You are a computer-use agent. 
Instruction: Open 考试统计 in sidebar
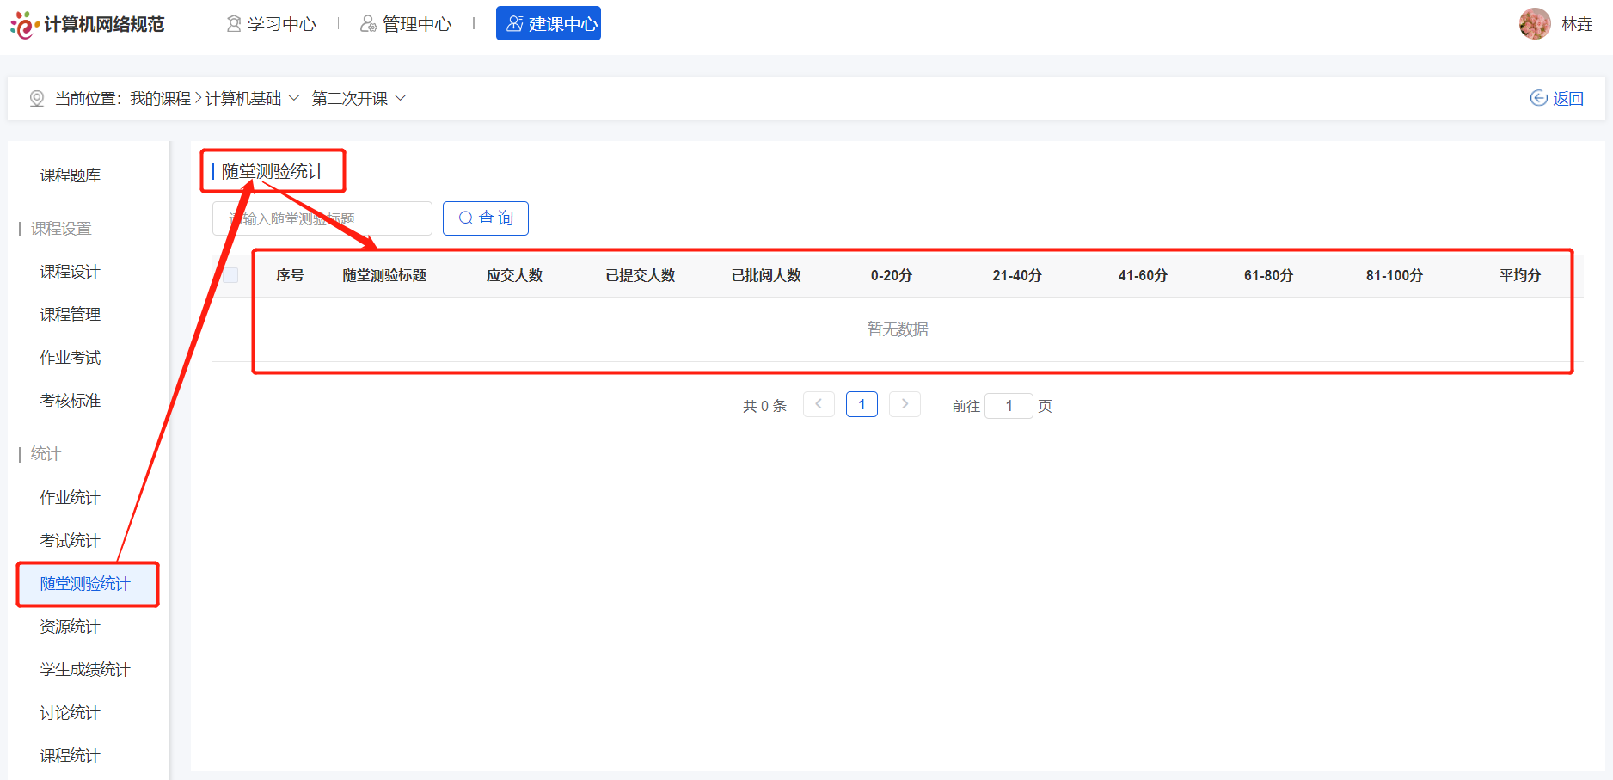coord(71,541)
